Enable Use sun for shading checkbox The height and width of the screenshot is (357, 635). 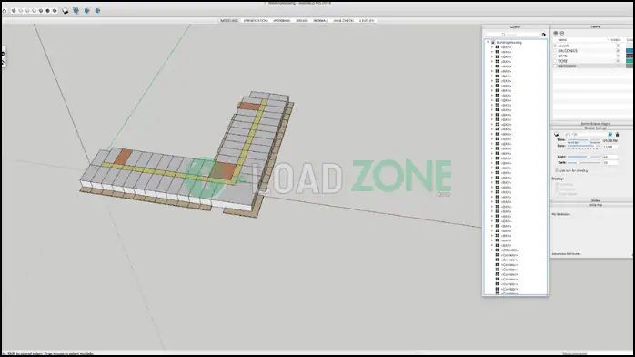557,170
